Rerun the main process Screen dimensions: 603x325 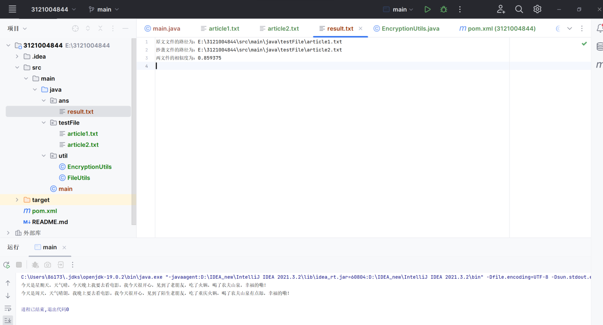tap(6, 265)
